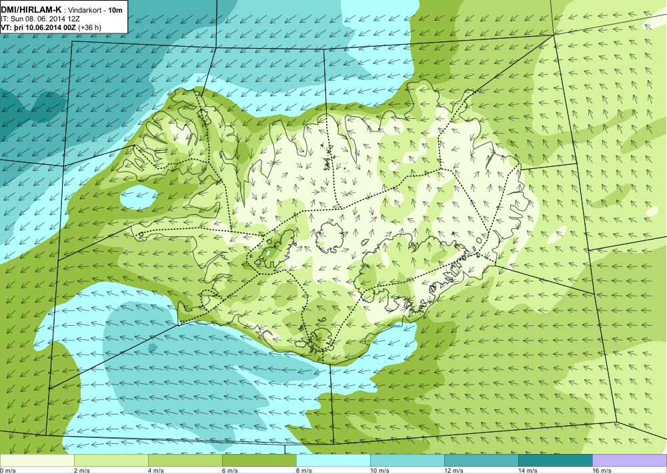Click the '10 m/s' legend label
The image size is (667, 474).
pos(380,471)
